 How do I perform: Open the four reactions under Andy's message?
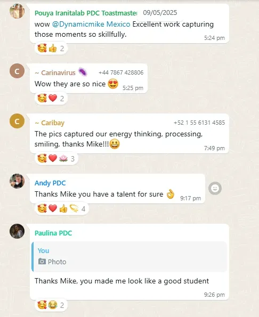[x=61, y=209]
